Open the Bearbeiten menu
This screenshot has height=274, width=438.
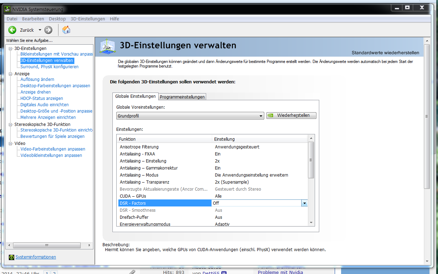[x=33, y=19]
